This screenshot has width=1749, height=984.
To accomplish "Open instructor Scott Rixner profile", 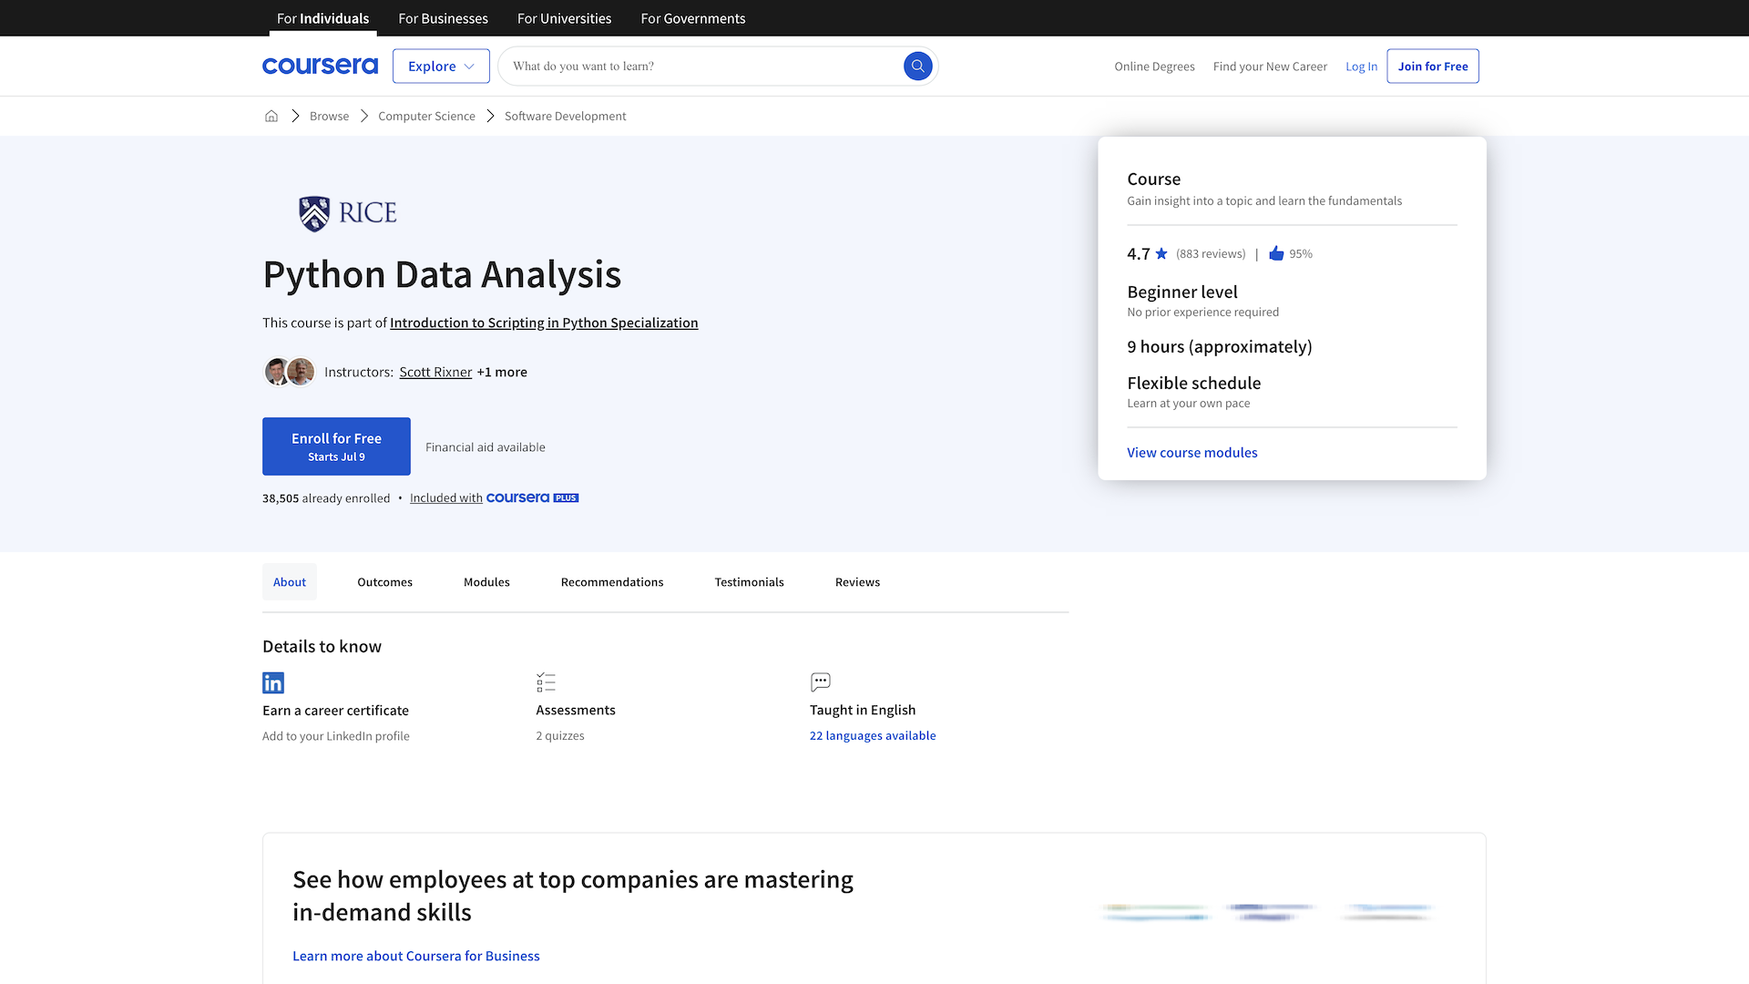I will click(x=435, y=372).
